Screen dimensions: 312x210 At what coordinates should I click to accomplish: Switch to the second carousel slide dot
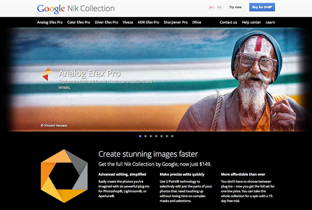146,136
